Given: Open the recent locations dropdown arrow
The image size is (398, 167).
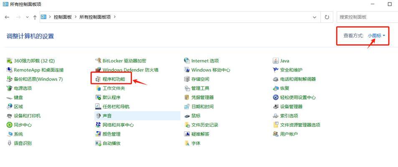Looking at the screenshot, I should click(x=28, y=17).
